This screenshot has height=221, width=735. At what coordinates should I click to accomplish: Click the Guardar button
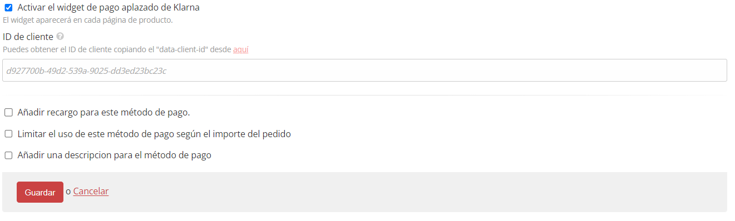[x=40, y=192]
